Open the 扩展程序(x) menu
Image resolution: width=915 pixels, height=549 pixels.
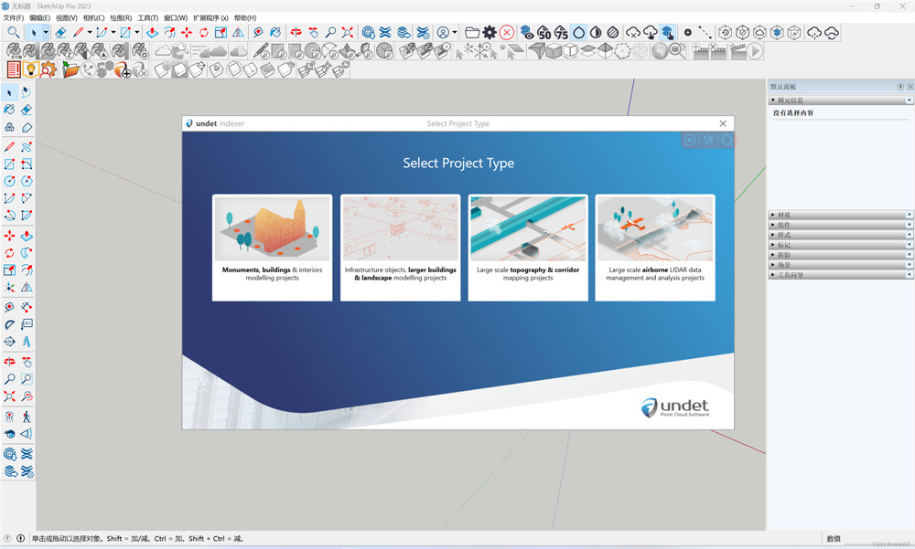[x=210, y=18]
